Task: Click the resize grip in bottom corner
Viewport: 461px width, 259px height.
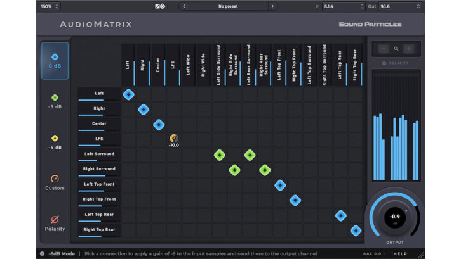Action: point(421,255)
